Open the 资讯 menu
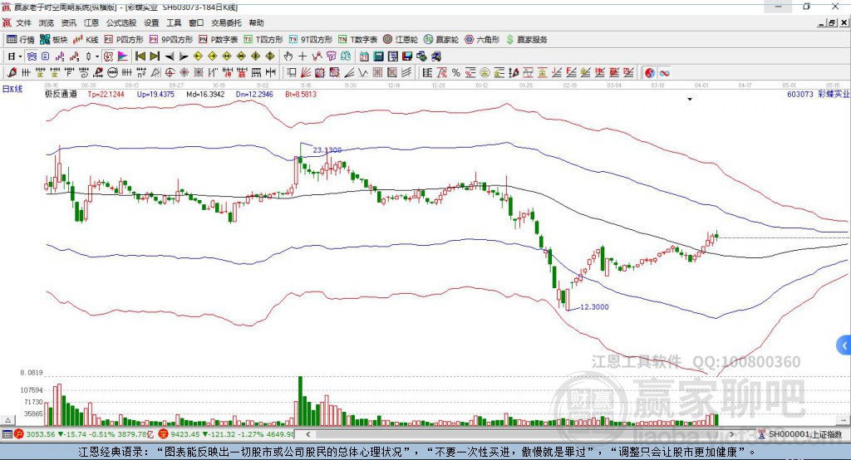The image size is (851, 460). click(68, 22)
